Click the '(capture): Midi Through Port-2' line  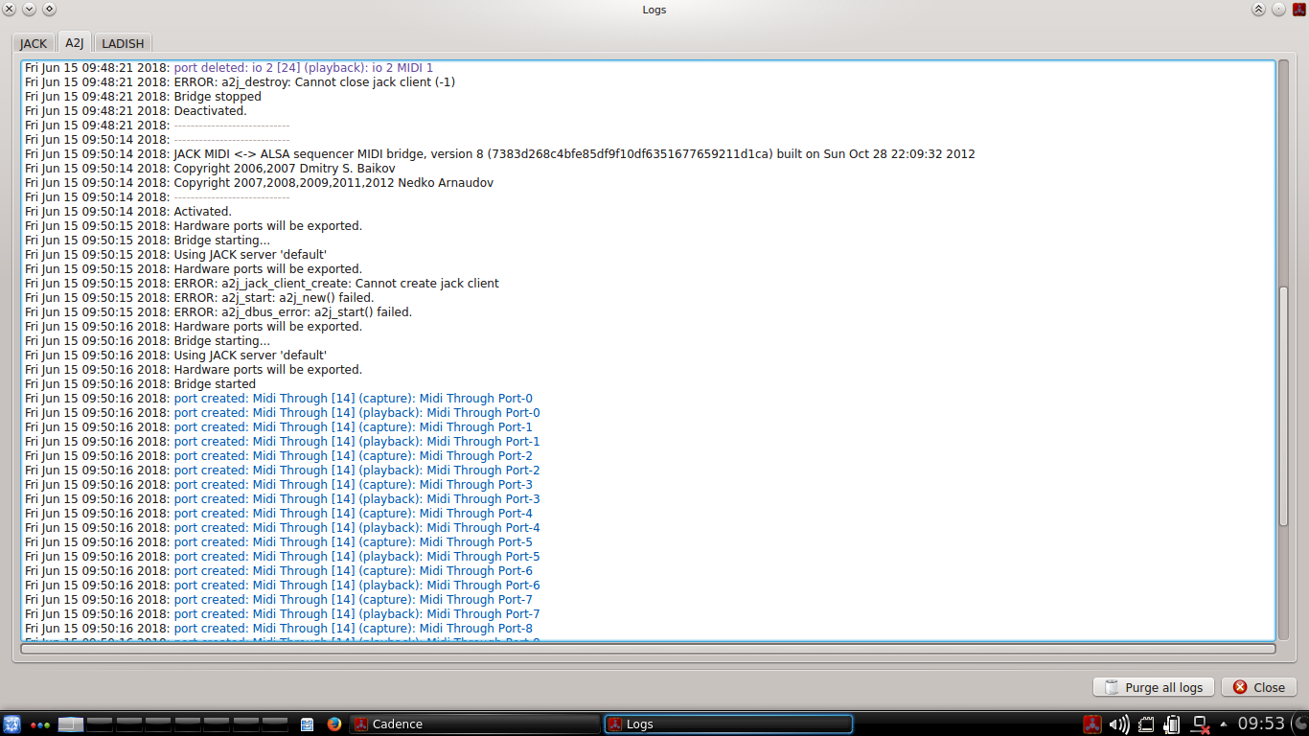[279, 456]
